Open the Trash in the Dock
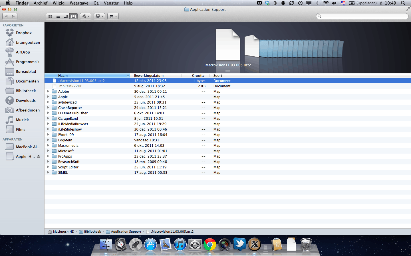The width and height of the screenshot is (411, 256). [x=306, y=244]
